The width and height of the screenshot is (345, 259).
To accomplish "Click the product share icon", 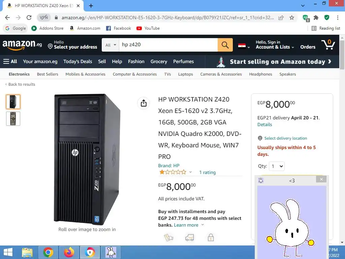I will 144,103.
